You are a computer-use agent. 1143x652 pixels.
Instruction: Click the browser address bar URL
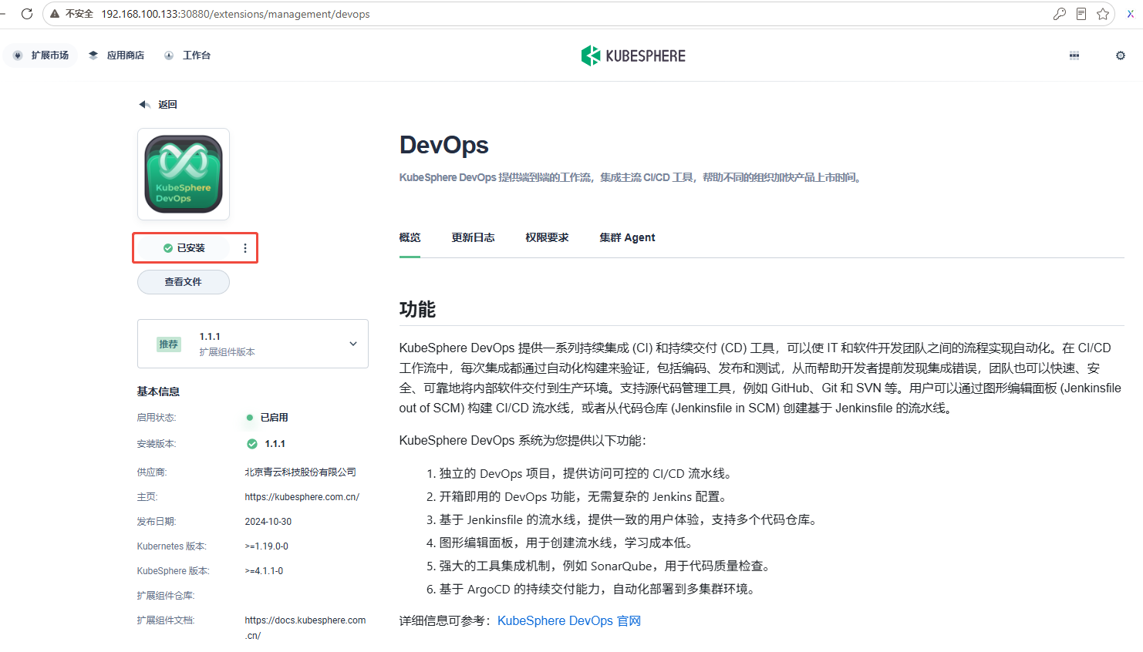[235, 14]
